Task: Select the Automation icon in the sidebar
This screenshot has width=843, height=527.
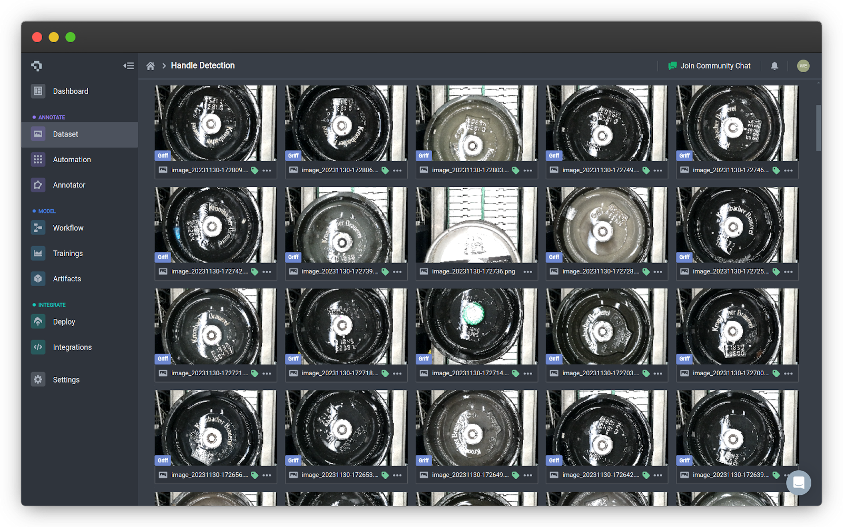Action: point(37,159)
